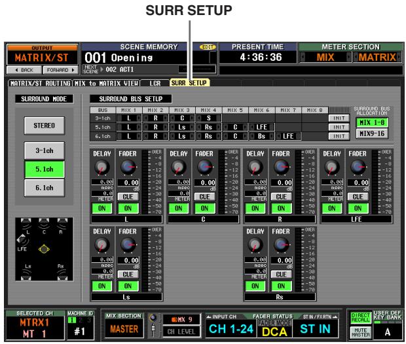406x344 pixels.
Task: Click the Rs speaker icon in surround diagram
Action: [62, 276]
